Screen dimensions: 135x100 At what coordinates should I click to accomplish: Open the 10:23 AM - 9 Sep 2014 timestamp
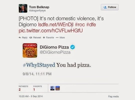31,96
